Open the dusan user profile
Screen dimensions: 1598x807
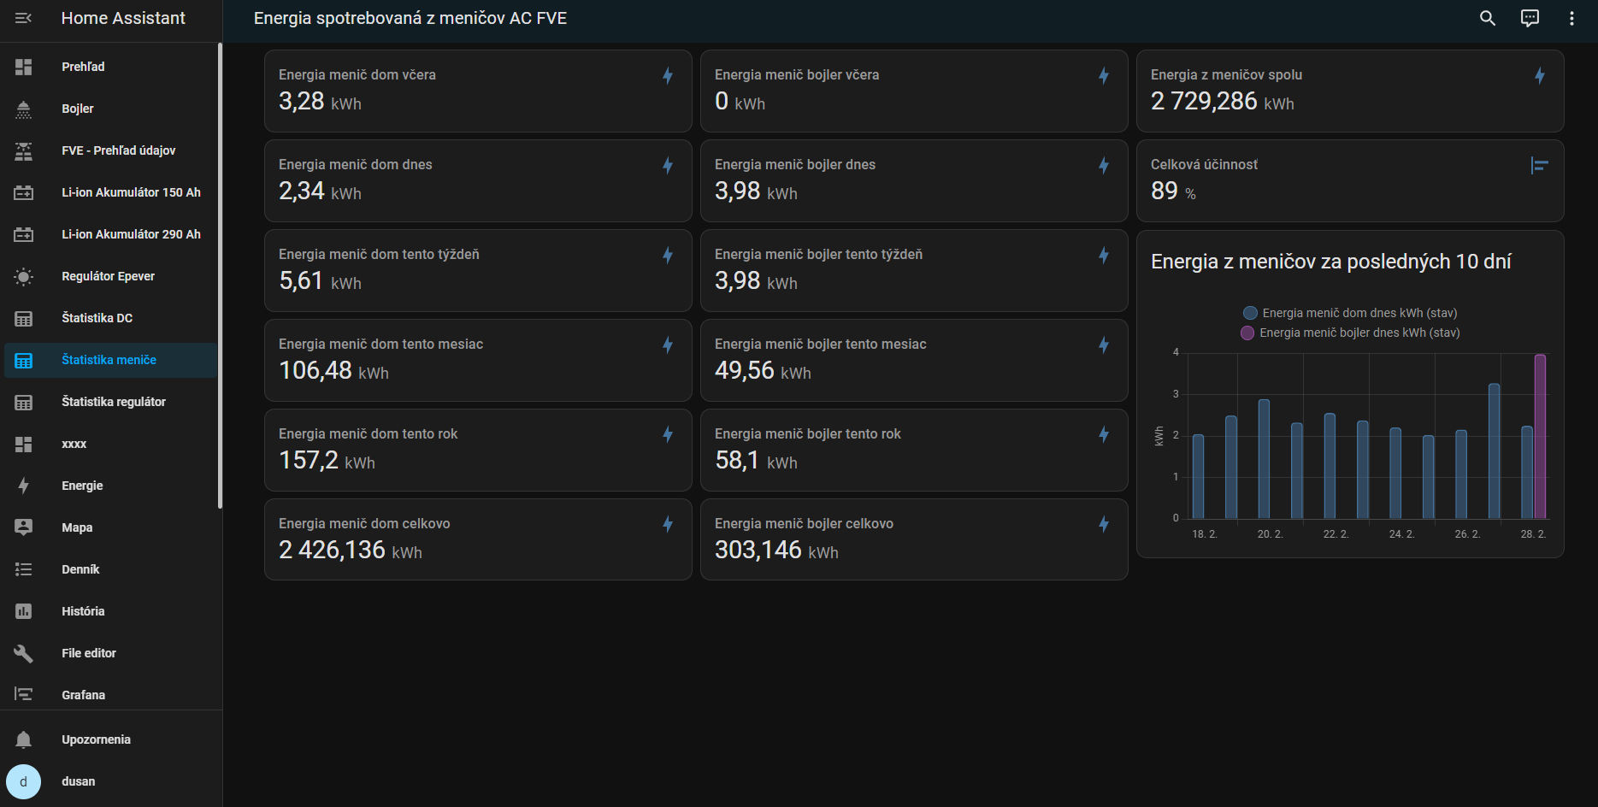[78, 781]
